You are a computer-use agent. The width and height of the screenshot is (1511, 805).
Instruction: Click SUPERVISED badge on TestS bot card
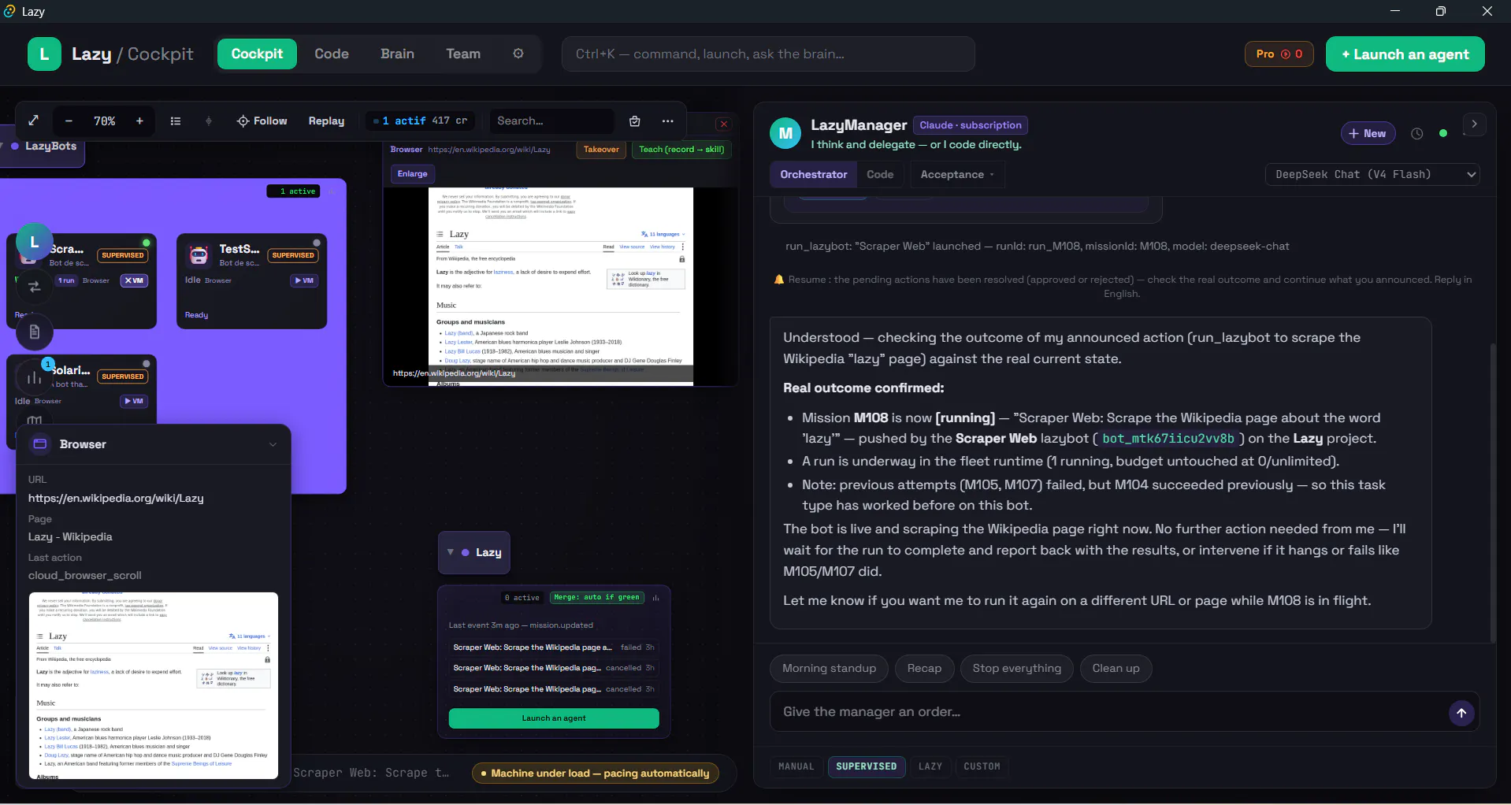(x=293, y=255)
